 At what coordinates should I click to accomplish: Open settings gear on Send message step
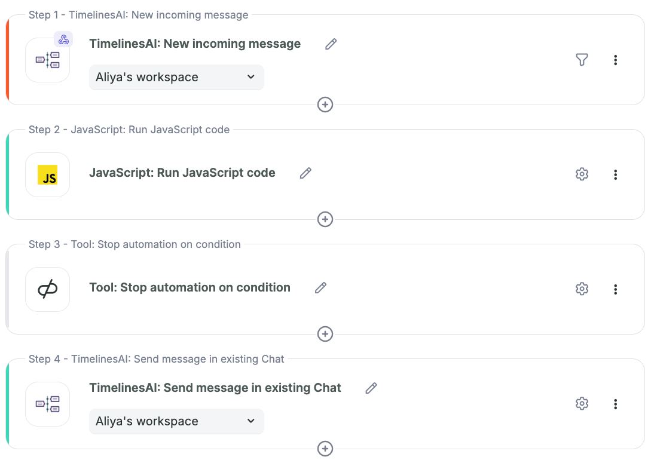click(582, 403)
